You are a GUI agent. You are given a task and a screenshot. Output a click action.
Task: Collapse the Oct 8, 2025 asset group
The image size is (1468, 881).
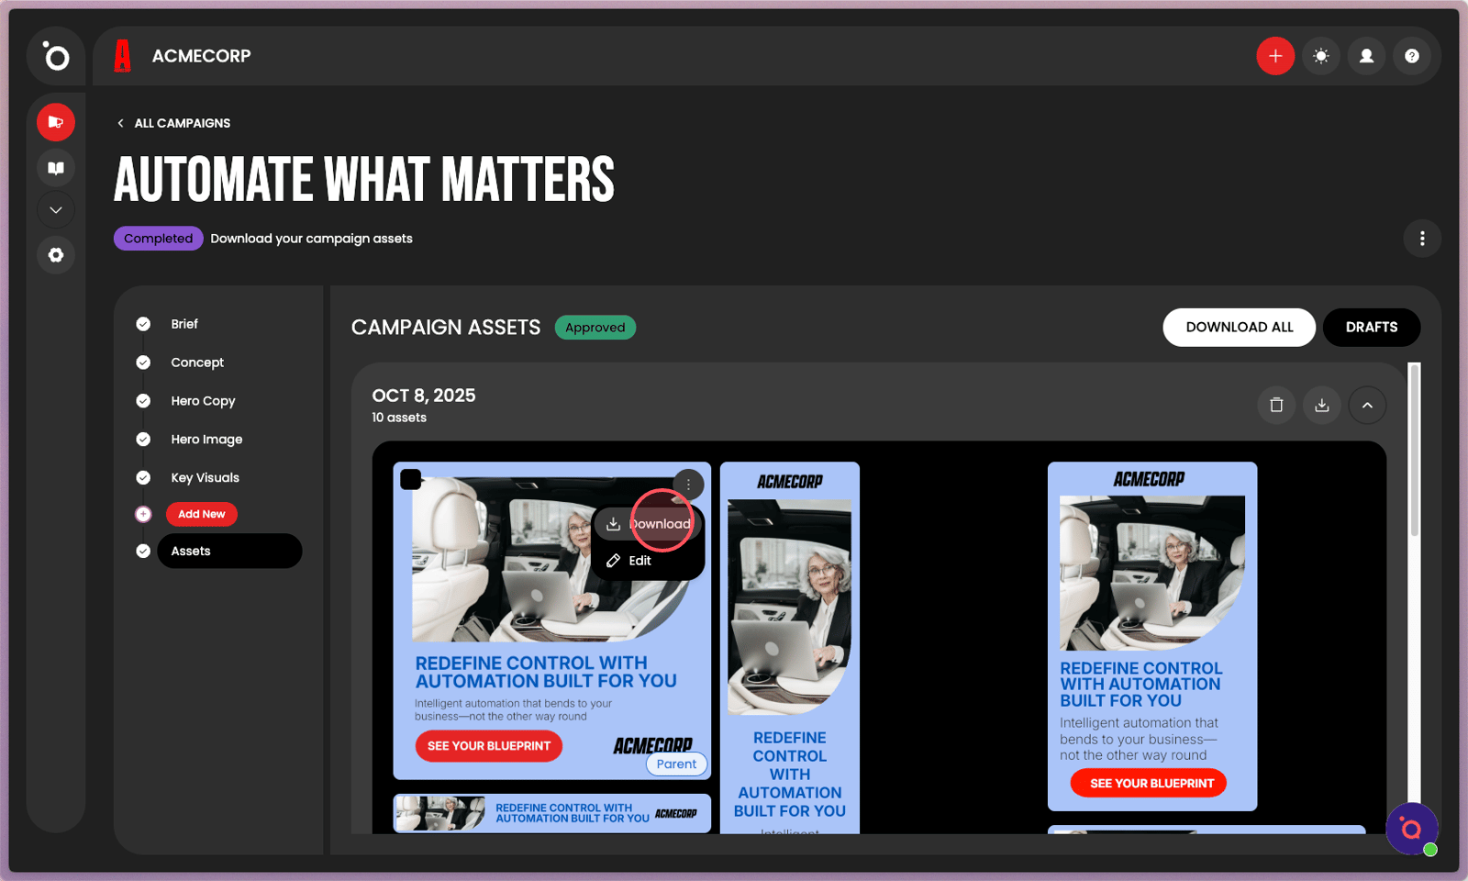pyautogui.click(x=1367, y=405)
